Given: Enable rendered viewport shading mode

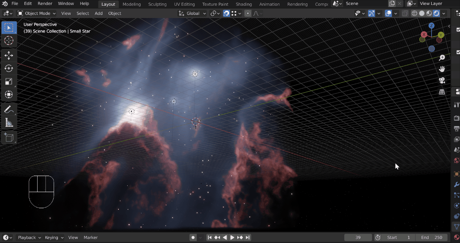Looking at the screenshot, I should (436, 13).
